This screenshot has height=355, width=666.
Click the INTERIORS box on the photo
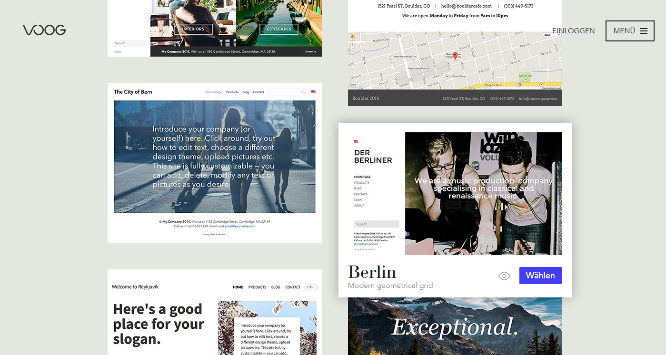193,29
